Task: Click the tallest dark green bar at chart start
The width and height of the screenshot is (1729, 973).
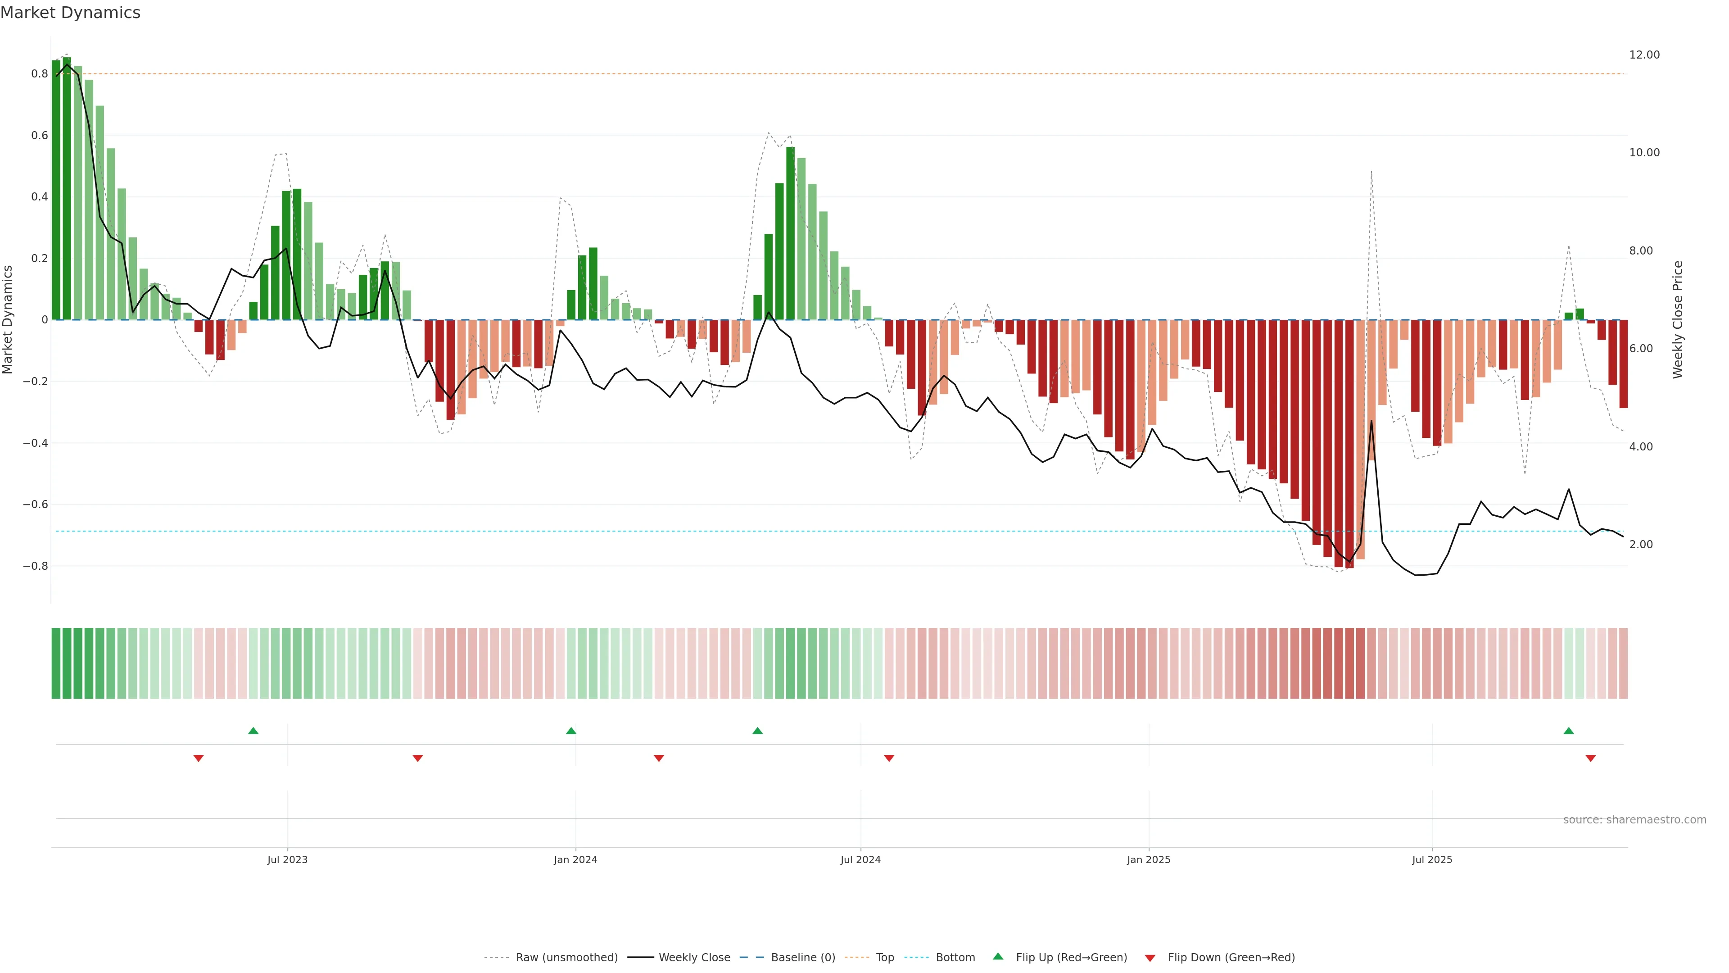Action: tap(67, 188)
